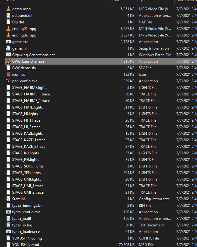Select the STAGE_KAZE_1.trace file name
The image size is (197, 247).
click(29, 140)
